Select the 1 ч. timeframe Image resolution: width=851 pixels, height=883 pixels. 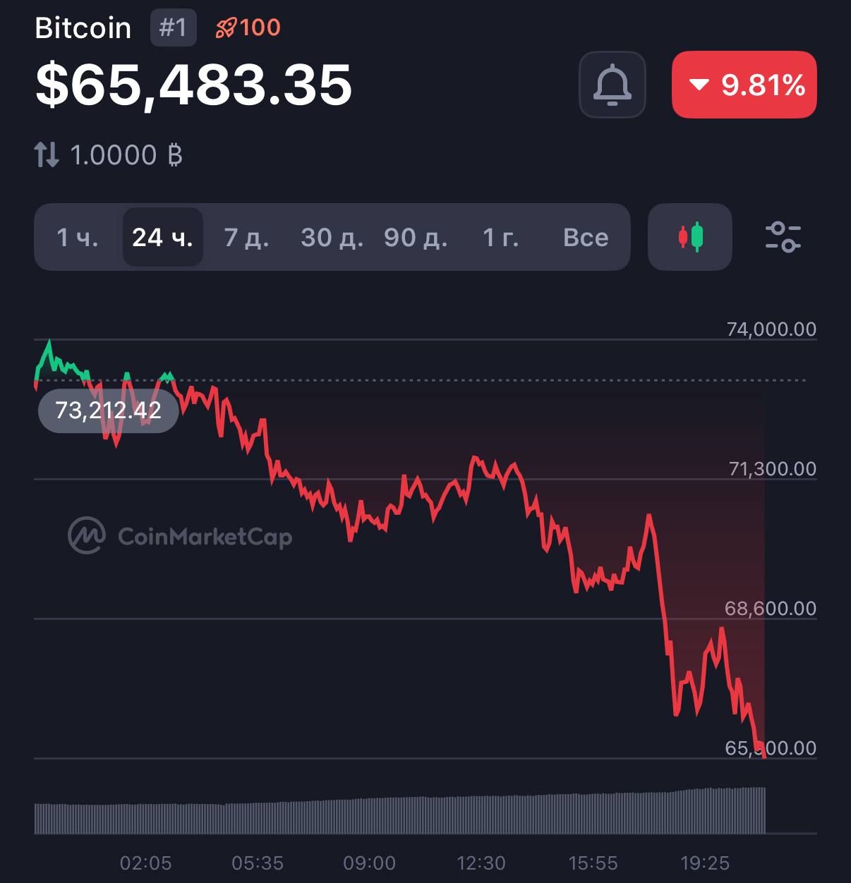coord(78,238)
